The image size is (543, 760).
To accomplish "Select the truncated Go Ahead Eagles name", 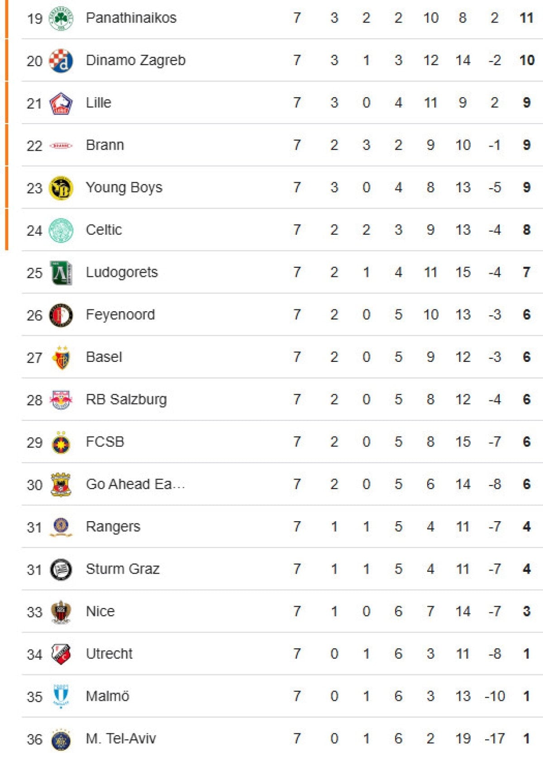I will pyautogui.click(x=135, y=484).
